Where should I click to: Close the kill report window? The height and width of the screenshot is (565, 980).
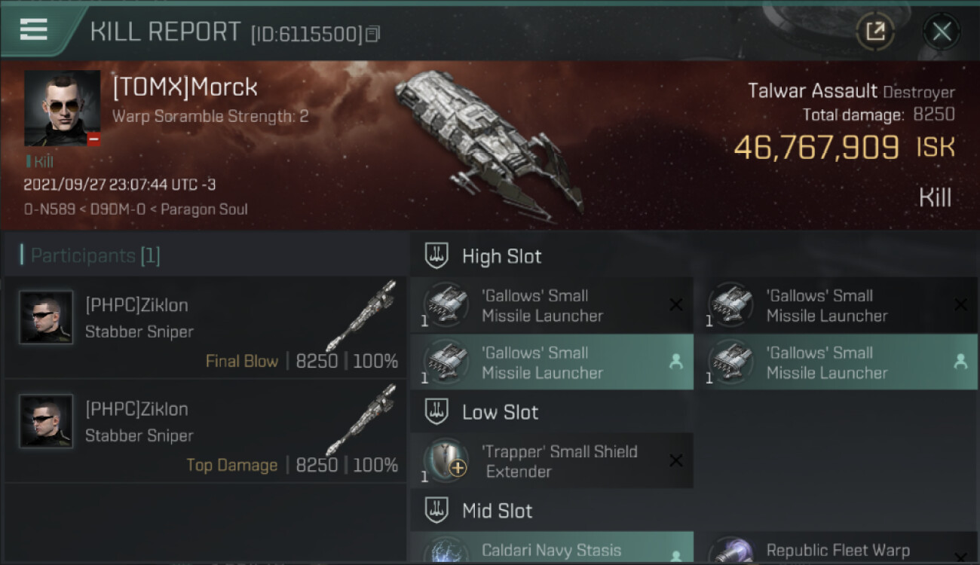point(942,32)
